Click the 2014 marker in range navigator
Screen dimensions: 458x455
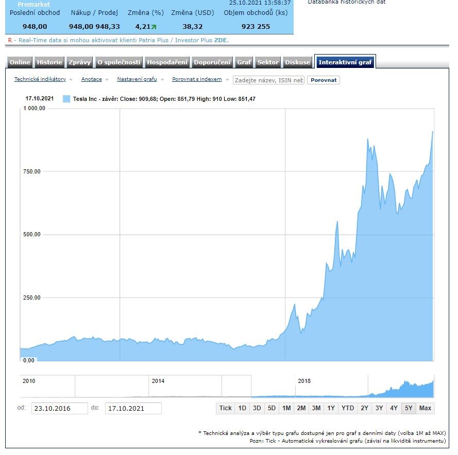[x=158, y=381]
